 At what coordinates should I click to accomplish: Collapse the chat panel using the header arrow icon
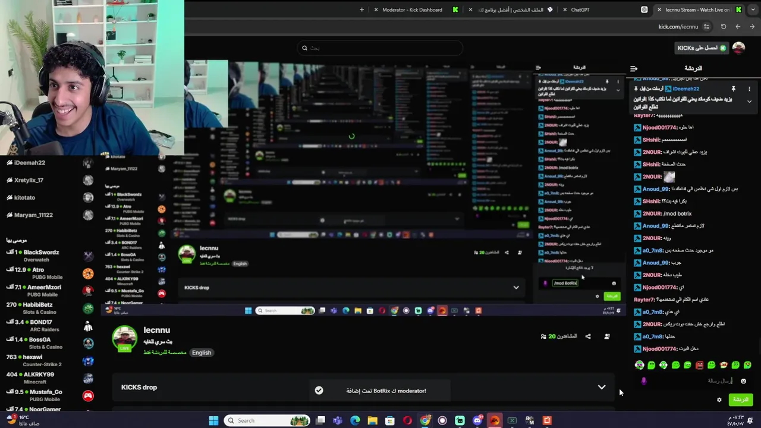click(x=634, y=68)
